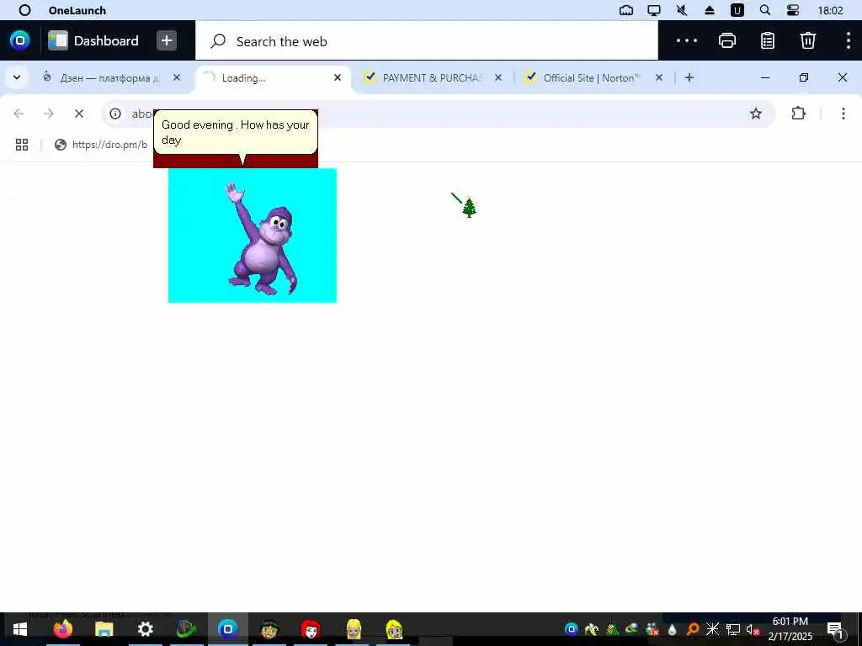
Task: Click the orange magnifier tray icon
Action: pyautogui.click(x=693, y=629)
